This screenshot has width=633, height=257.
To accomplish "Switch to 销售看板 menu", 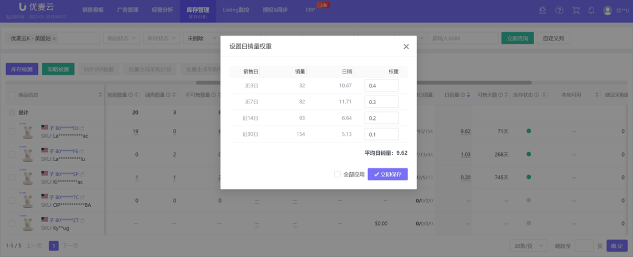I will 93,10.
